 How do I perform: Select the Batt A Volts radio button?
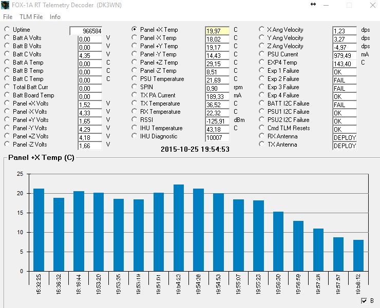[x=7, y=37]
